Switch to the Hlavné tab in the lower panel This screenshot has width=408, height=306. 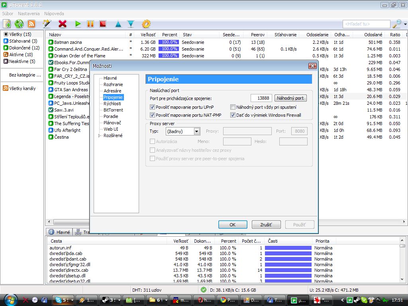click(59, 232)
